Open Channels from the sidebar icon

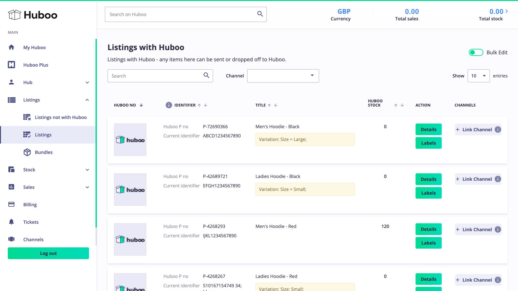[x=11, y=239]
